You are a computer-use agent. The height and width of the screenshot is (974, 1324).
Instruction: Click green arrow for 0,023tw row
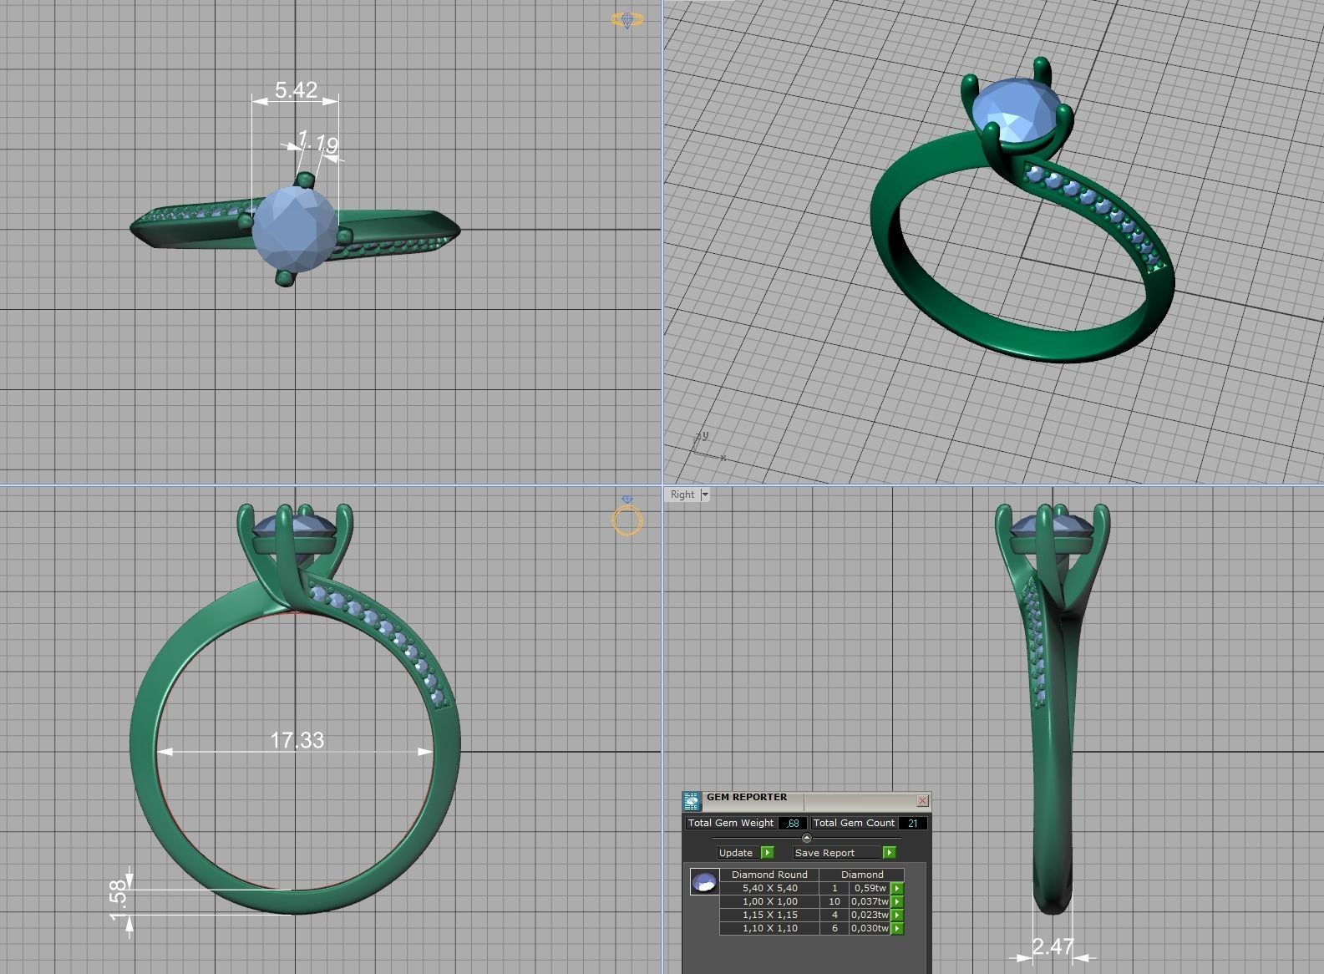(x=897, y=915)
